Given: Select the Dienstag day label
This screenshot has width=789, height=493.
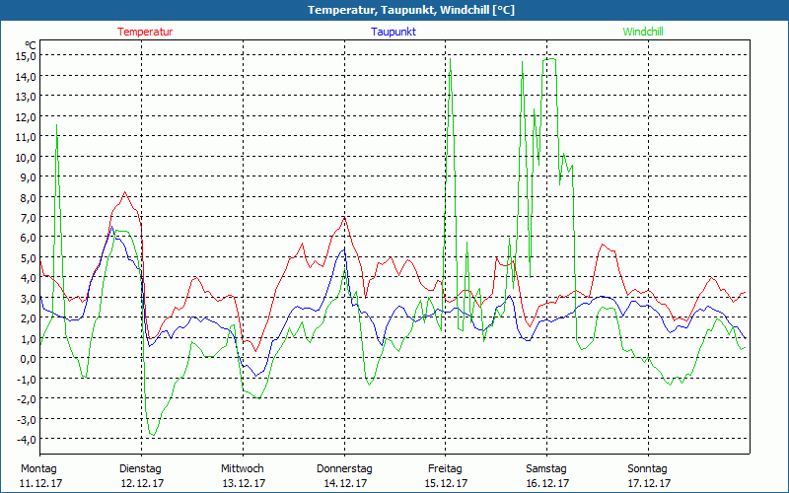Looking at the screenshot, I should (140, 469).
